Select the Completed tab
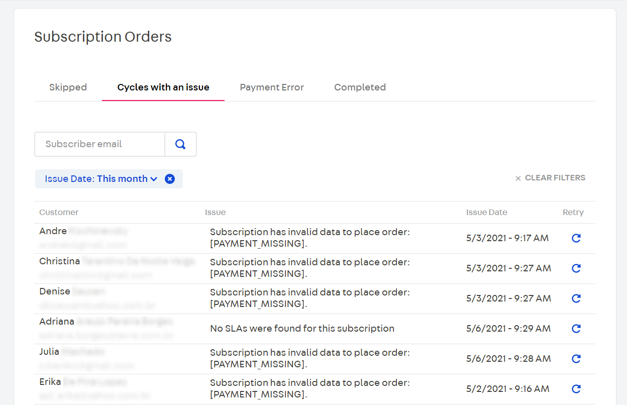 360,87
